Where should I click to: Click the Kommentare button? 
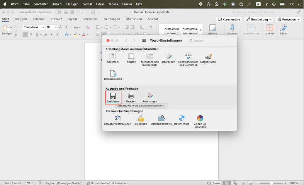click(x=229, y=19)
